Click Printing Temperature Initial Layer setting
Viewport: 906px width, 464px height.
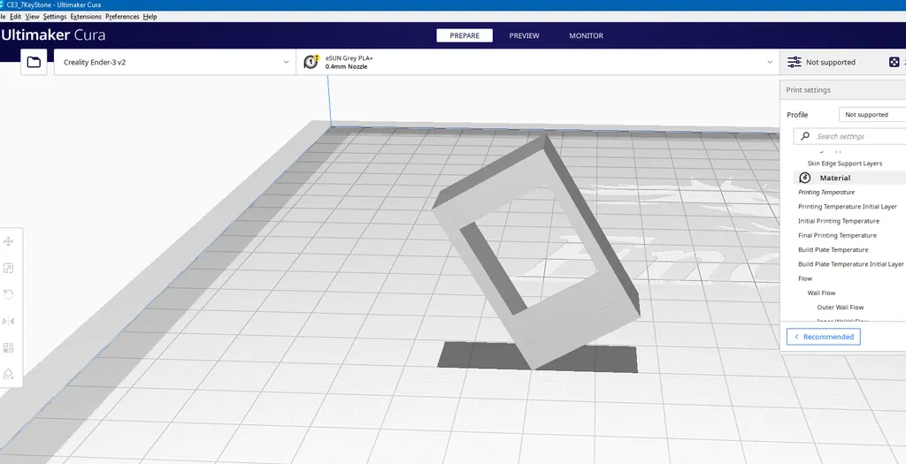point(848,207)
